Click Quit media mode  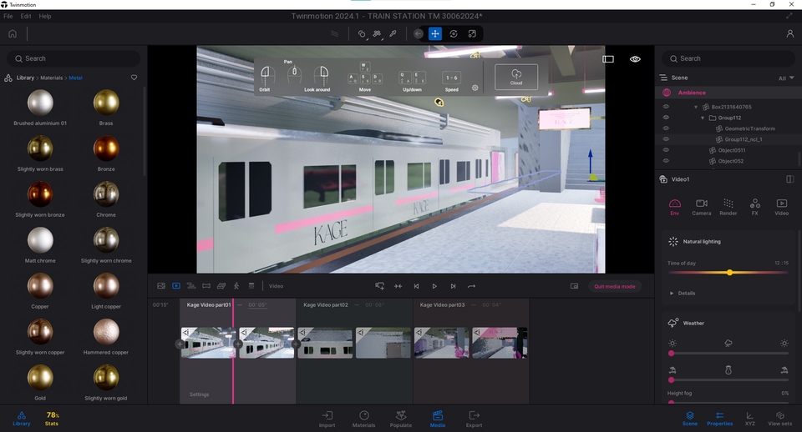pyautogui.click(x=614, y=286)
